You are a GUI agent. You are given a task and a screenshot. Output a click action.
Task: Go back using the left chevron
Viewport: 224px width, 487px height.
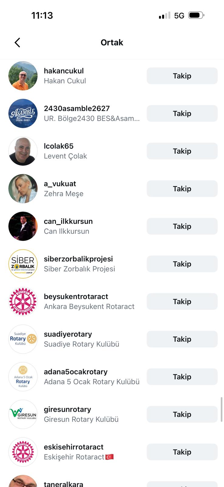[17, 43]
